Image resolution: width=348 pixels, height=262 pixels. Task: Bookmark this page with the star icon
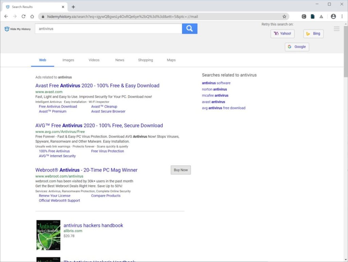tap(284, 16)
